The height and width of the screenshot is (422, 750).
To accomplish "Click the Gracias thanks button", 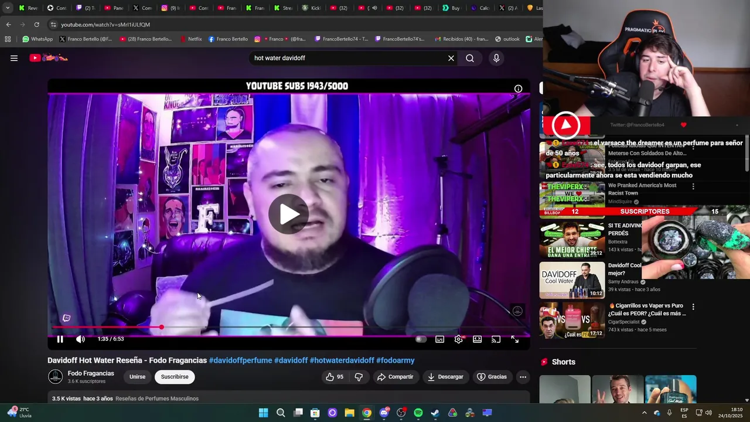I will click(x=492, y=377).
